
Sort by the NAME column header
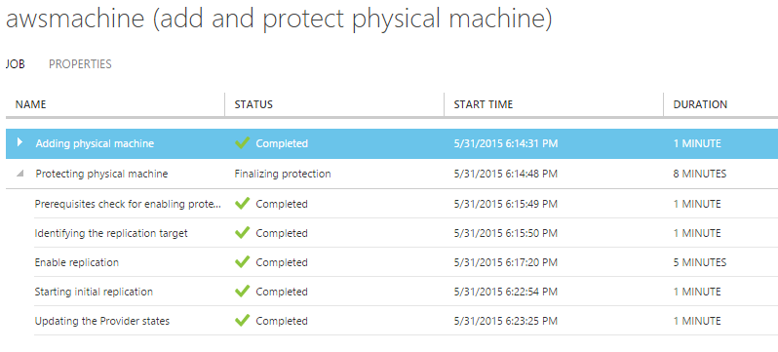[x=31, y=104]
